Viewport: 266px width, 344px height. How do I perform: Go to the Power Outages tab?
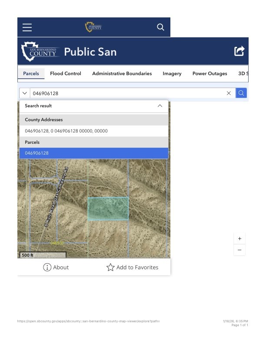click(209, 73)
